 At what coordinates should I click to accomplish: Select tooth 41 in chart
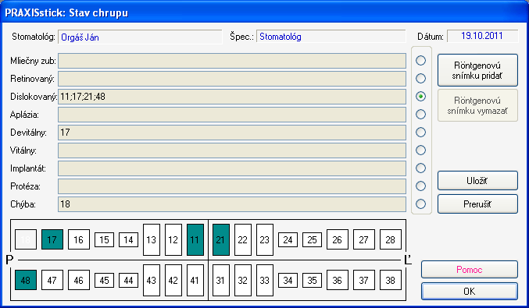(x=195, y=280)
